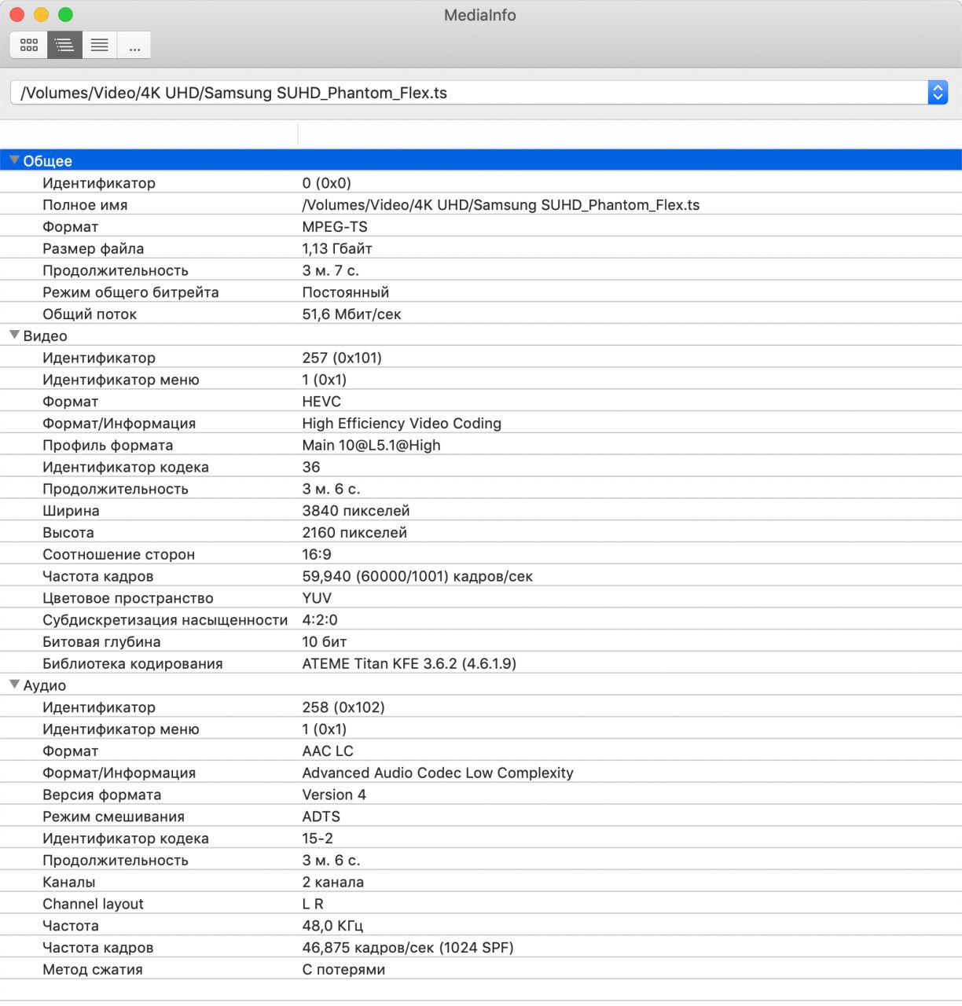Click the '51,6 Мбит/сек' value
Screen dimensions: 962x1006
point(351,314)
